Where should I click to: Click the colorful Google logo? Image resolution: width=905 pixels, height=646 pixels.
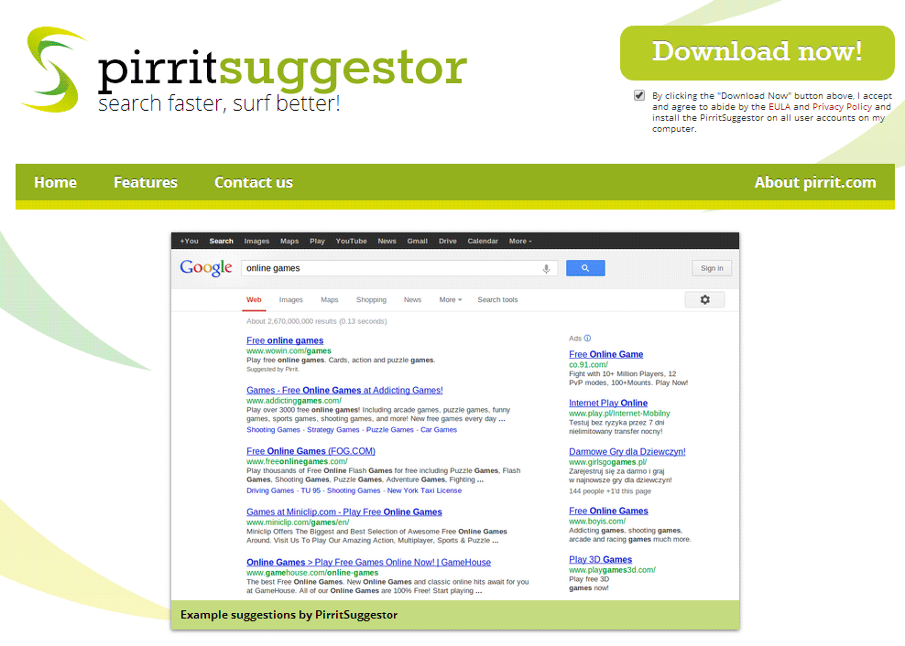click(x=206, y=268)
